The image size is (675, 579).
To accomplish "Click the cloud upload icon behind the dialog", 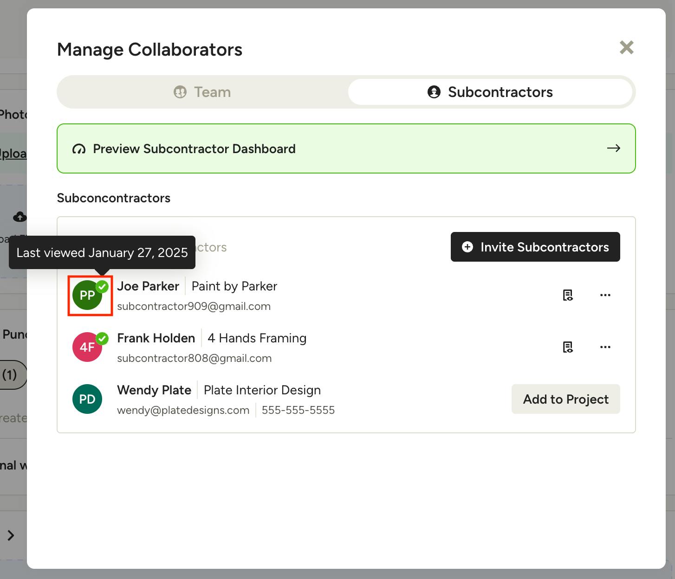I will tap(19, 217).
